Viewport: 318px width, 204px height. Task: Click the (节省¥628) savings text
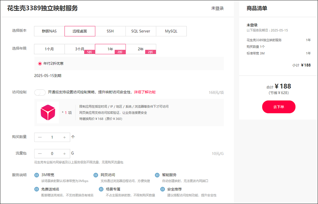coord(279,93)
